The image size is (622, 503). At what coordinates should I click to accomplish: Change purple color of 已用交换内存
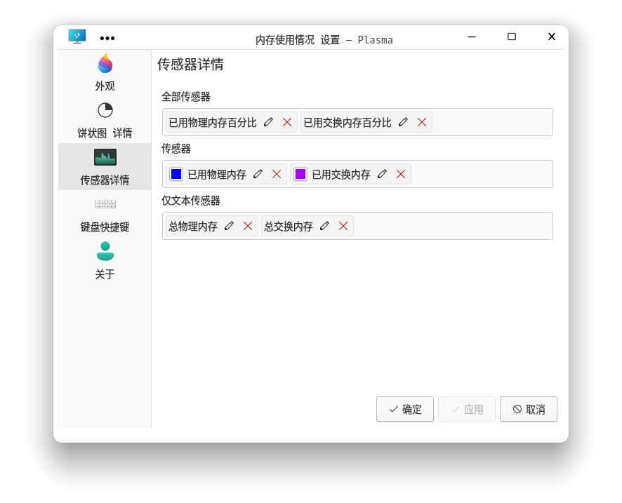300,174
